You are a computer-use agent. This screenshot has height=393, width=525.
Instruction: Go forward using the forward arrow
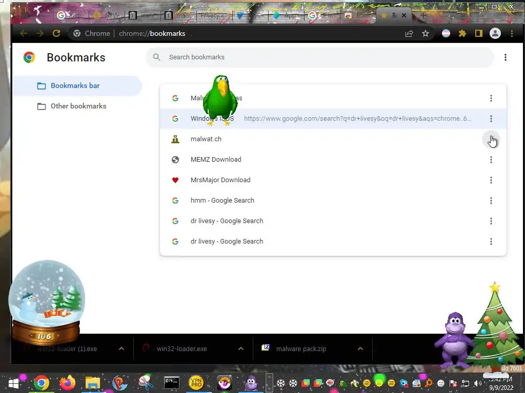[40, 33]
